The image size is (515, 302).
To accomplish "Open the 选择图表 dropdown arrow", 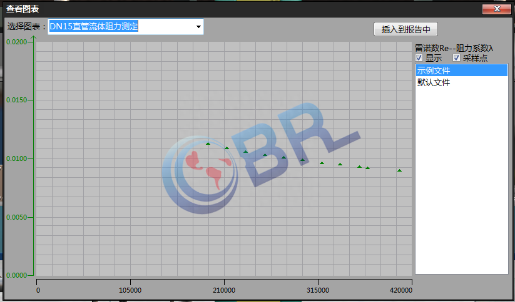I will (198, 27).
